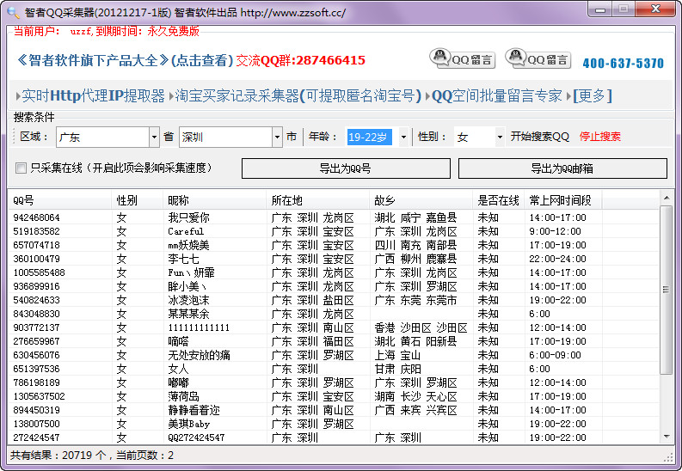Click time cell 9:00-12:00
682x471 pixels.
(x=555, y=231)
